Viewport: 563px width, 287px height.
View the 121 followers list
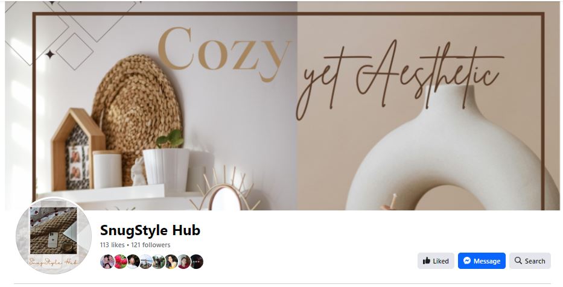tap(150, 245)
